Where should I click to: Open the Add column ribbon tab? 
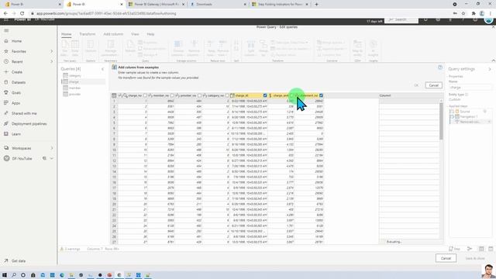click(x=113, y=34)
